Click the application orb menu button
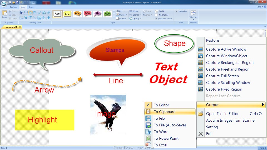This screenshot has width=267, height=150. coord(4,4)
